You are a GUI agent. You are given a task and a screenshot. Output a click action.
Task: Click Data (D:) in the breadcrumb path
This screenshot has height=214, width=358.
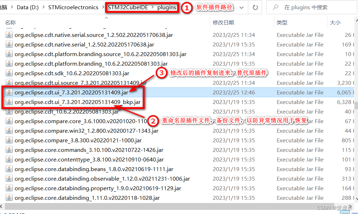(28, 7)
